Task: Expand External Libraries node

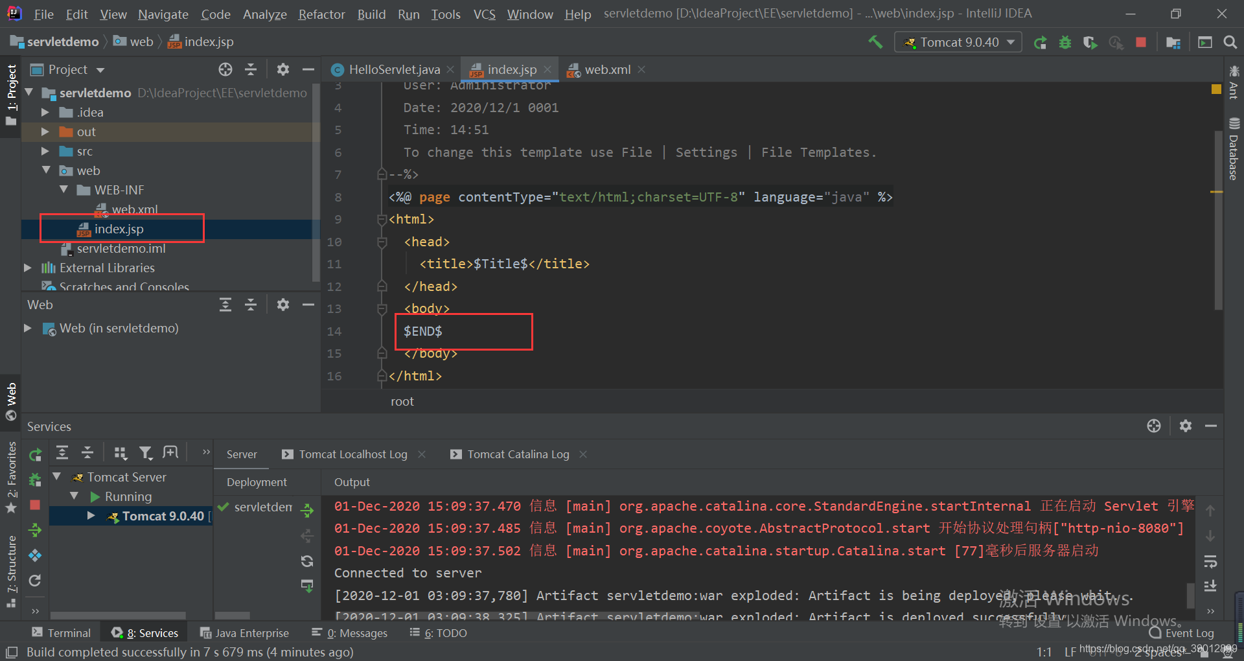Action: click(28, 268)
